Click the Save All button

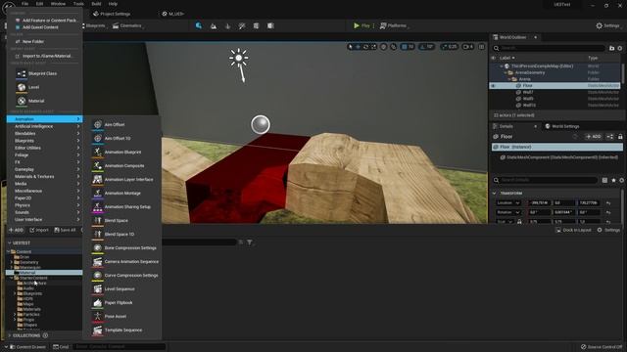point(65,230)
